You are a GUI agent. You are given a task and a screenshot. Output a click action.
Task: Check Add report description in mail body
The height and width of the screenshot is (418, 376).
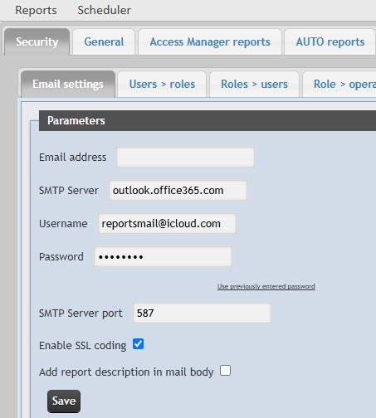point(225,371)
